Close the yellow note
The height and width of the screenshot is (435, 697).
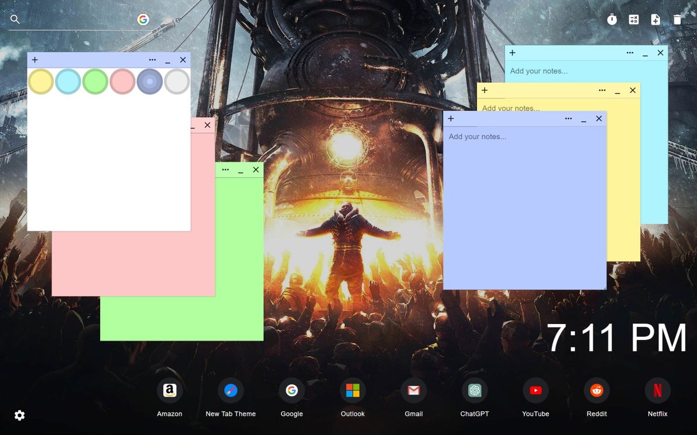633,90
